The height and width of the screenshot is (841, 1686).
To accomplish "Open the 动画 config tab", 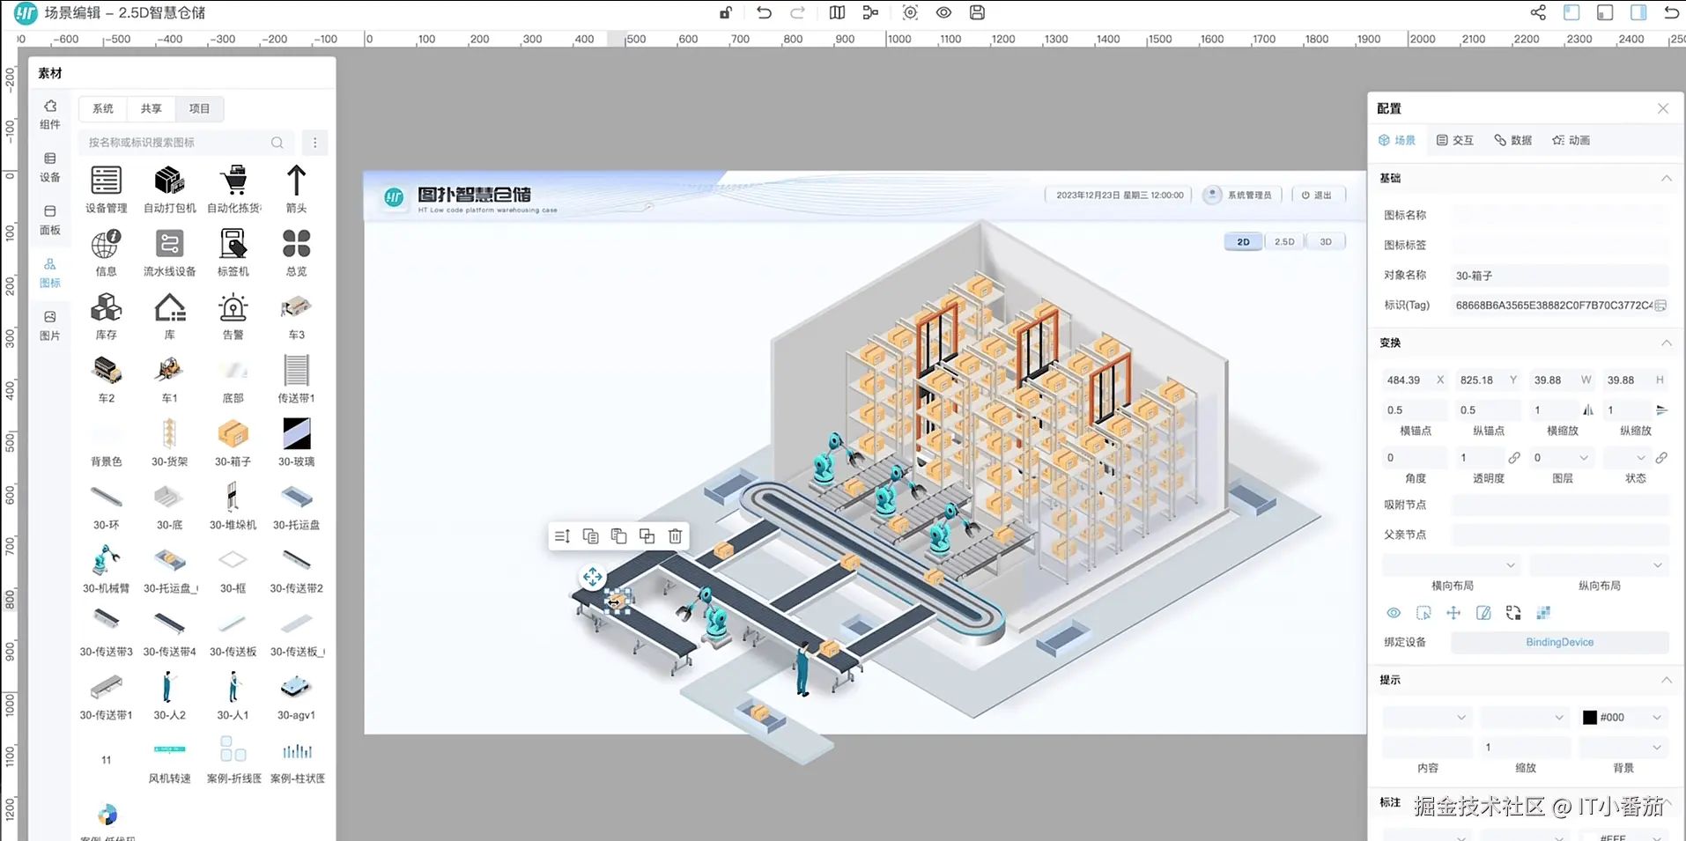I will [1571, 140].
